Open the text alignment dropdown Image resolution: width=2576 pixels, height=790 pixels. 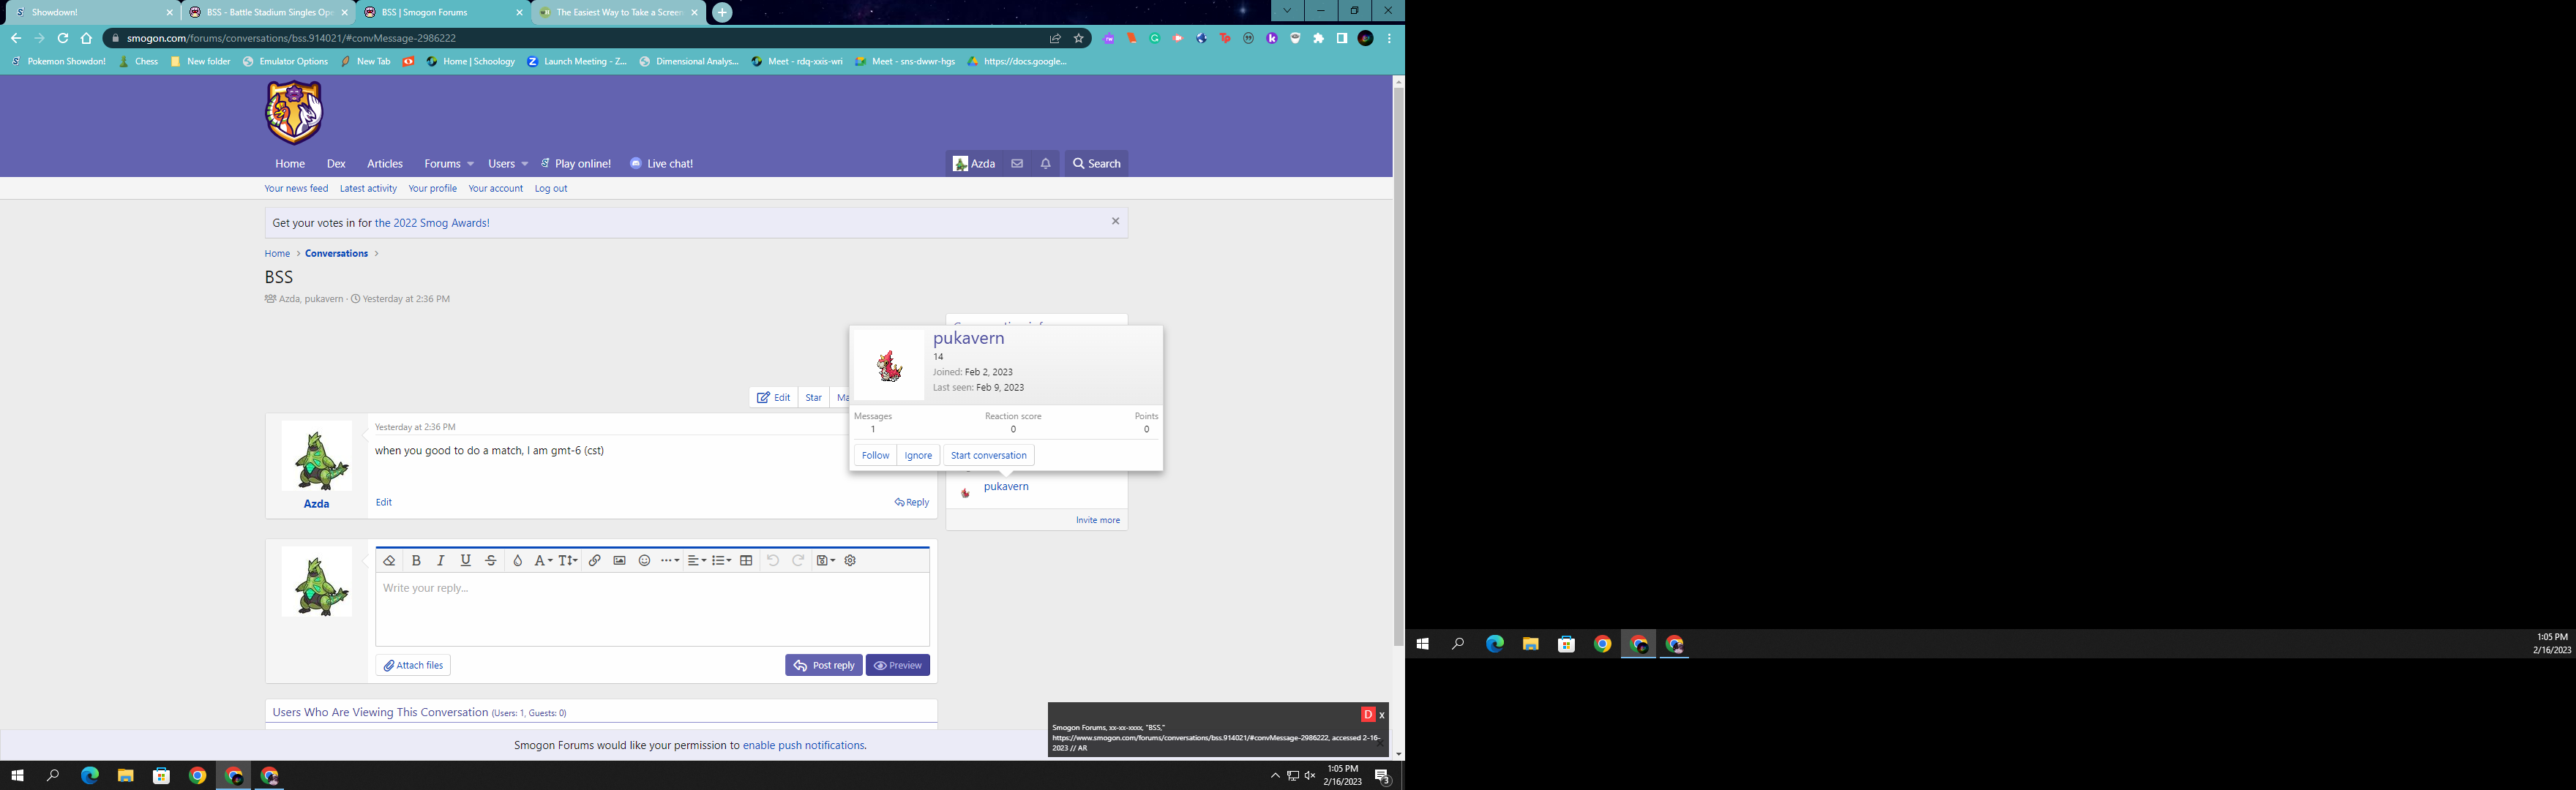click(x=697, y=561)
